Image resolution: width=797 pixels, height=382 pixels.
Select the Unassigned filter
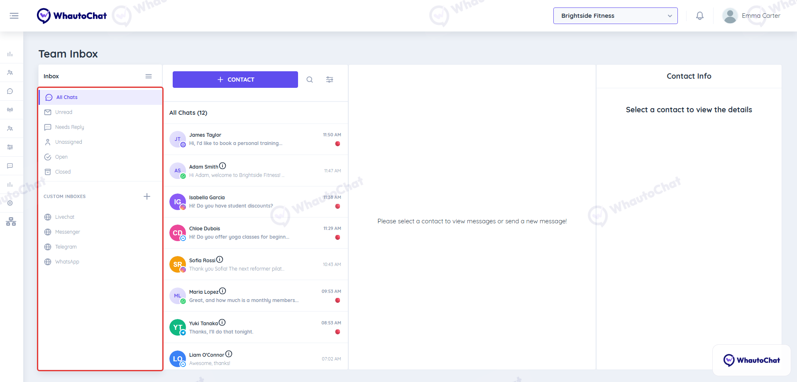point(100,142)
